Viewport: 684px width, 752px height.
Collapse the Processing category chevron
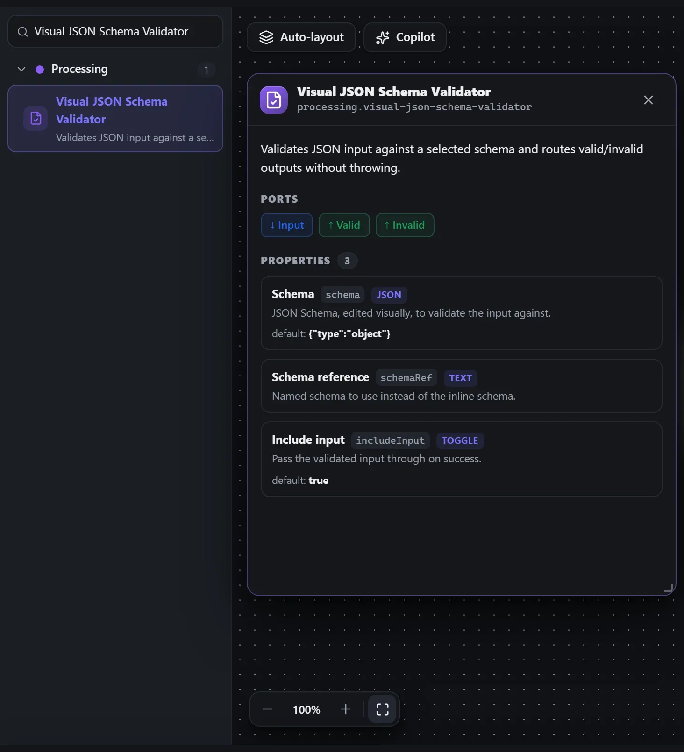coord(21,69)
